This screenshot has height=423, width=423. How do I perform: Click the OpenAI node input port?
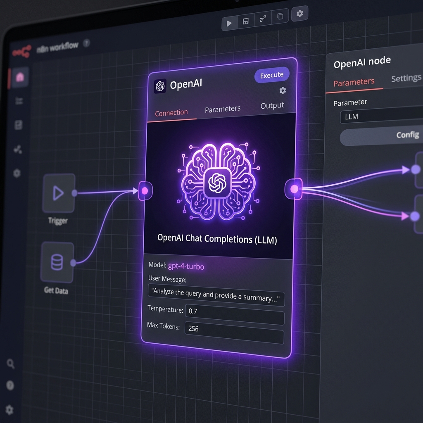coord(145,191)
